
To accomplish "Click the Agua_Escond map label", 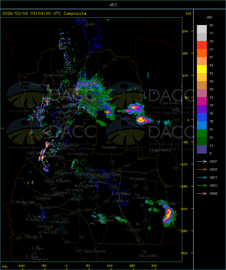I will [94, 251].
